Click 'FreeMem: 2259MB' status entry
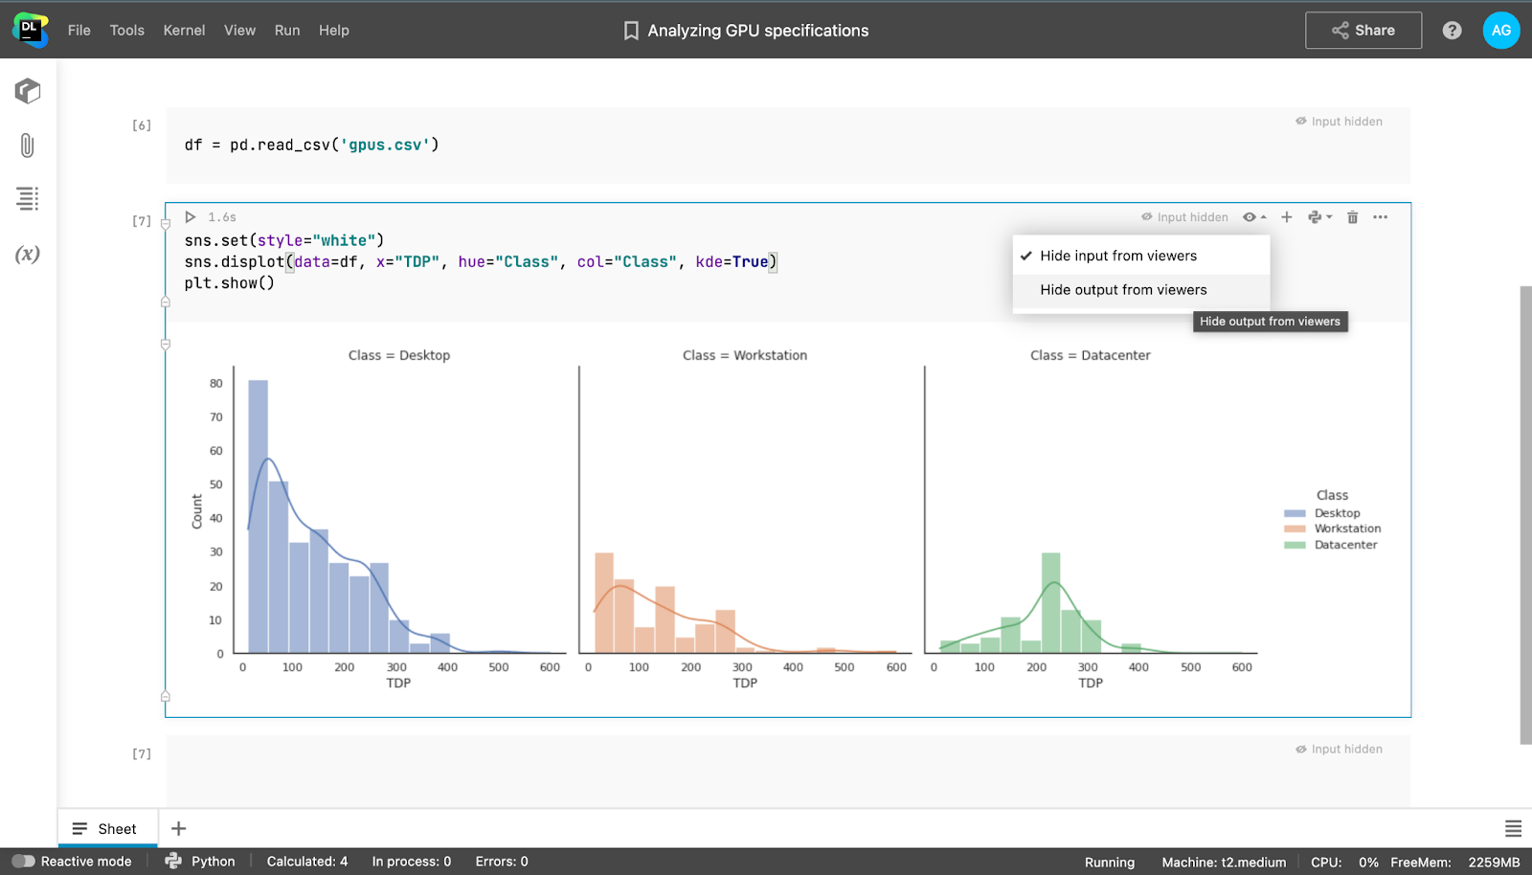This screenshot has width=1532, height=875. tap(1455, 863)
